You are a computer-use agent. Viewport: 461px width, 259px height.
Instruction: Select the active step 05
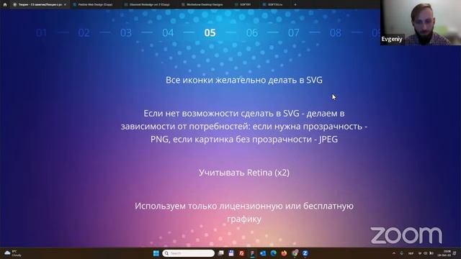[210, 32]
